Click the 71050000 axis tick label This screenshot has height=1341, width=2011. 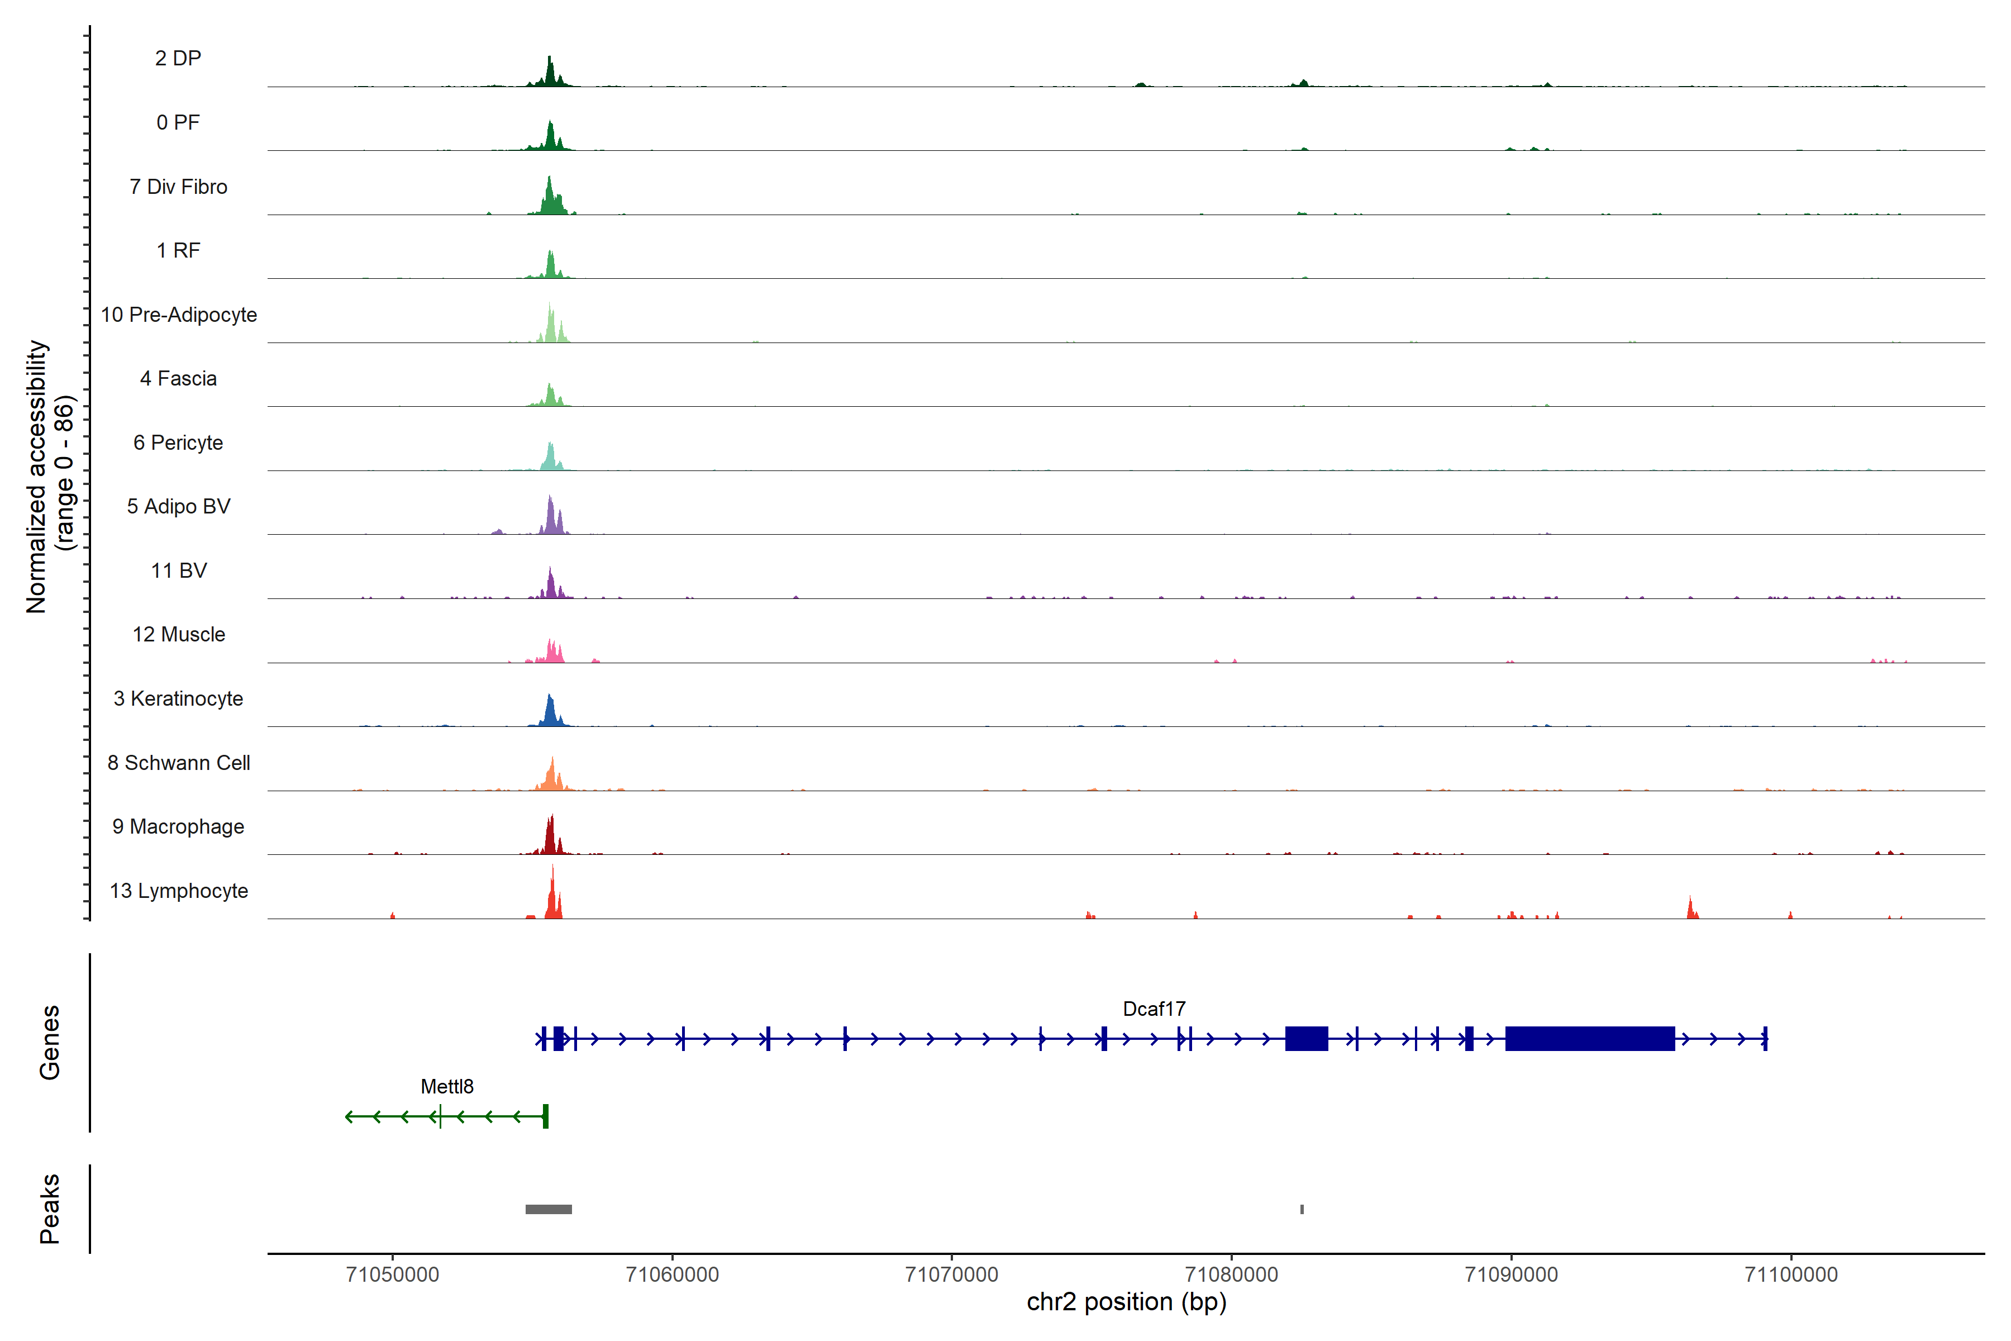(393, 1275)
